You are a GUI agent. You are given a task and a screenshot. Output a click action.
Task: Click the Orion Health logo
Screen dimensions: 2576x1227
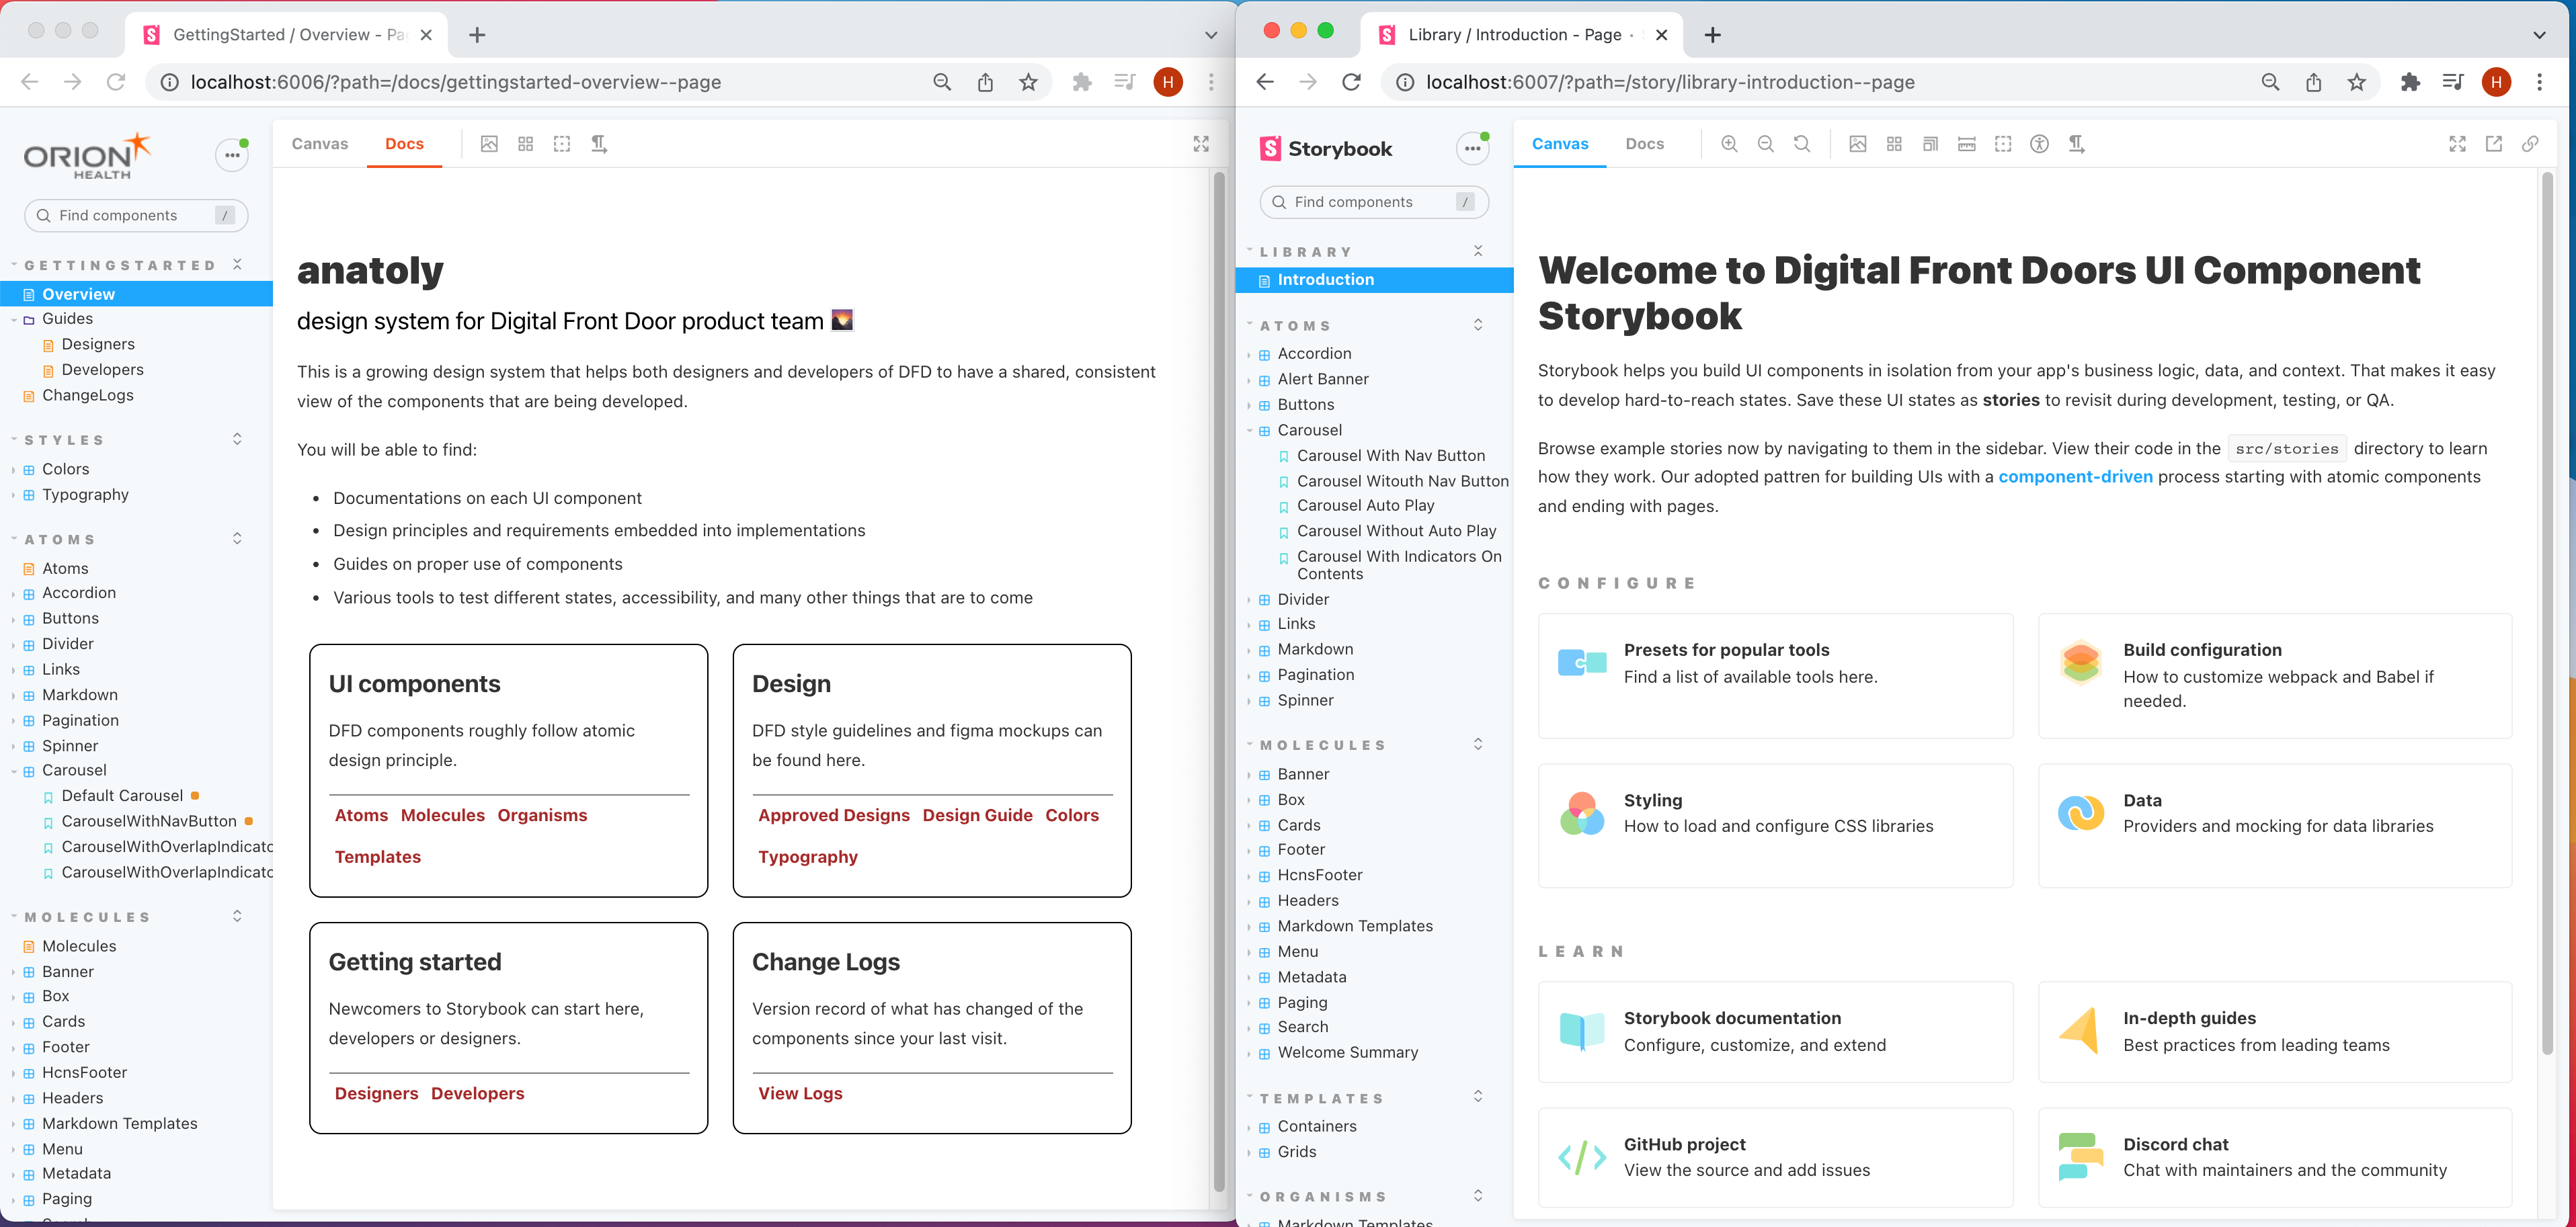click(87, 156)
